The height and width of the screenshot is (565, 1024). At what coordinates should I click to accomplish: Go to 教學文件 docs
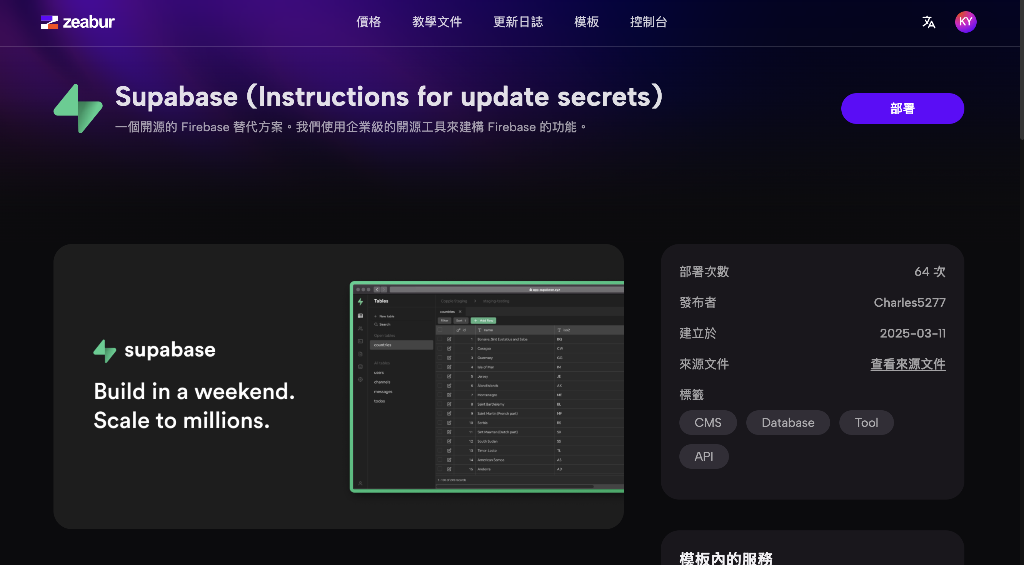(x=437, y=22)
